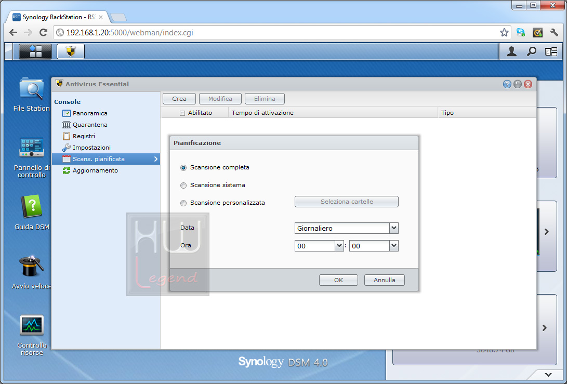The width and height of the screenshot is (567, 384).
Task: Click the hour value field
Action: click(x=315, y=246)
